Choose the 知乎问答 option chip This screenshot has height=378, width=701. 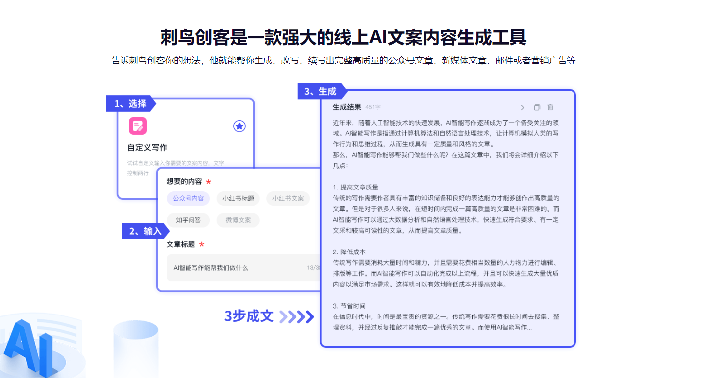pos(188,220)
